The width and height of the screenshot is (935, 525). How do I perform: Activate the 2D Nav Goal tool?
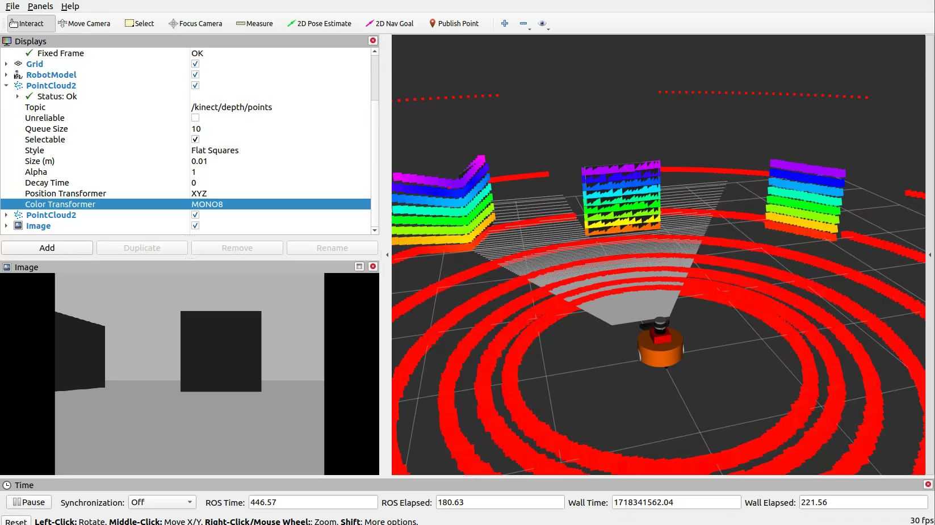(x=389, y=23)
